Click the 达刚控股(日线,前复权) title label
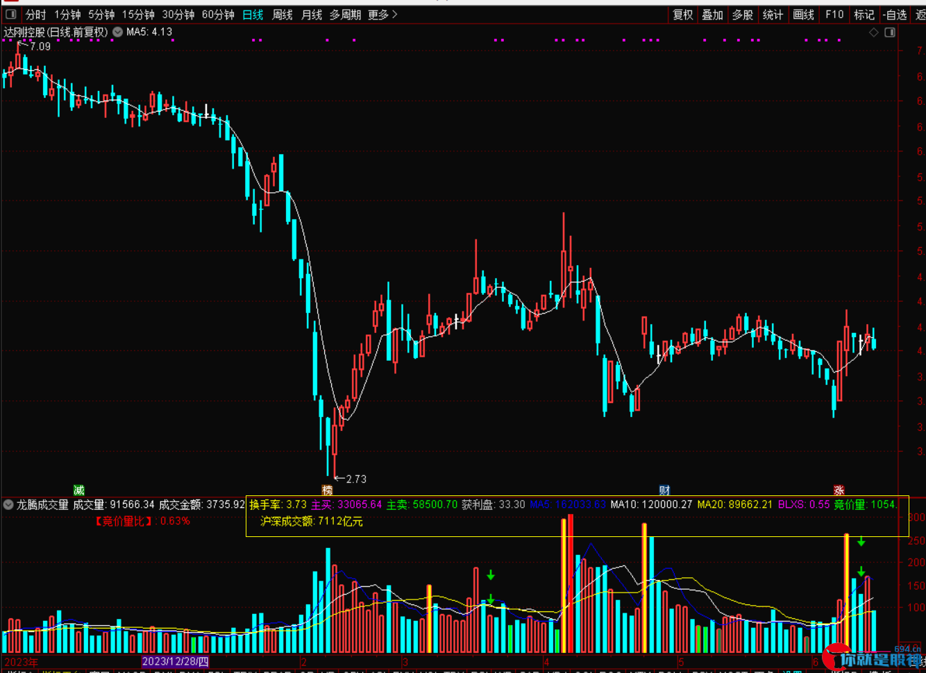Image resolution: width=926 pixels, height=673 pixels. point(56,32)
